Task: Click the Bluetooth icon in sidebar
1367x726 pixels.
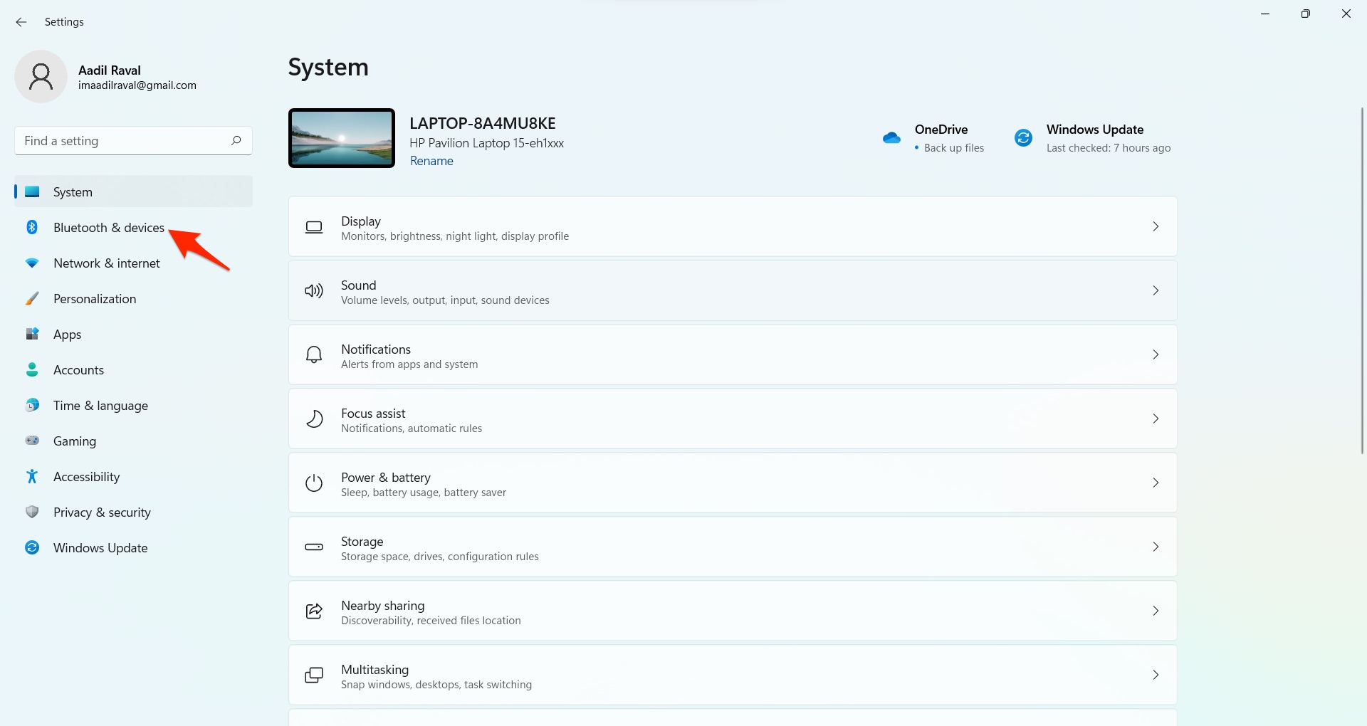Action: (32, 227)
